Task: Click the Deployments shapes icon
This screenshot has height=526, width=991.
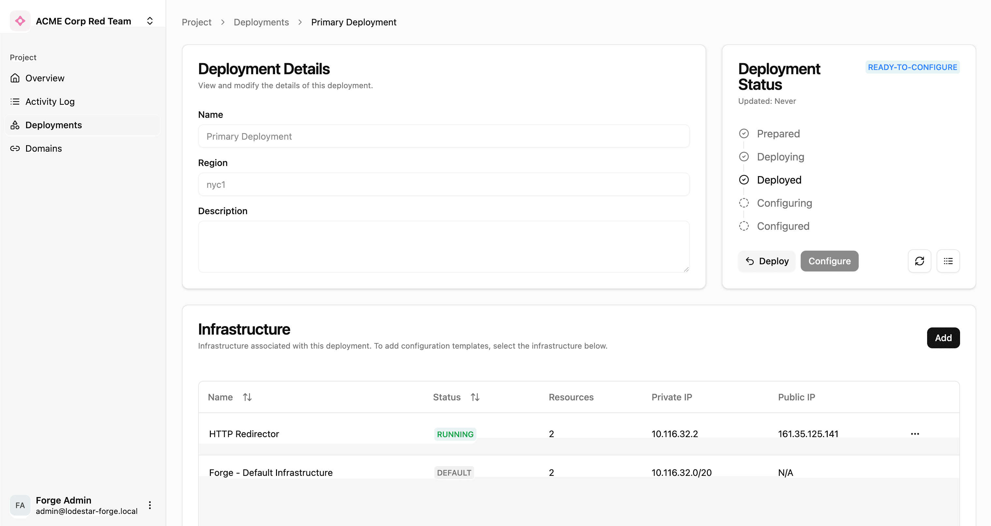Action: point(15,125)
